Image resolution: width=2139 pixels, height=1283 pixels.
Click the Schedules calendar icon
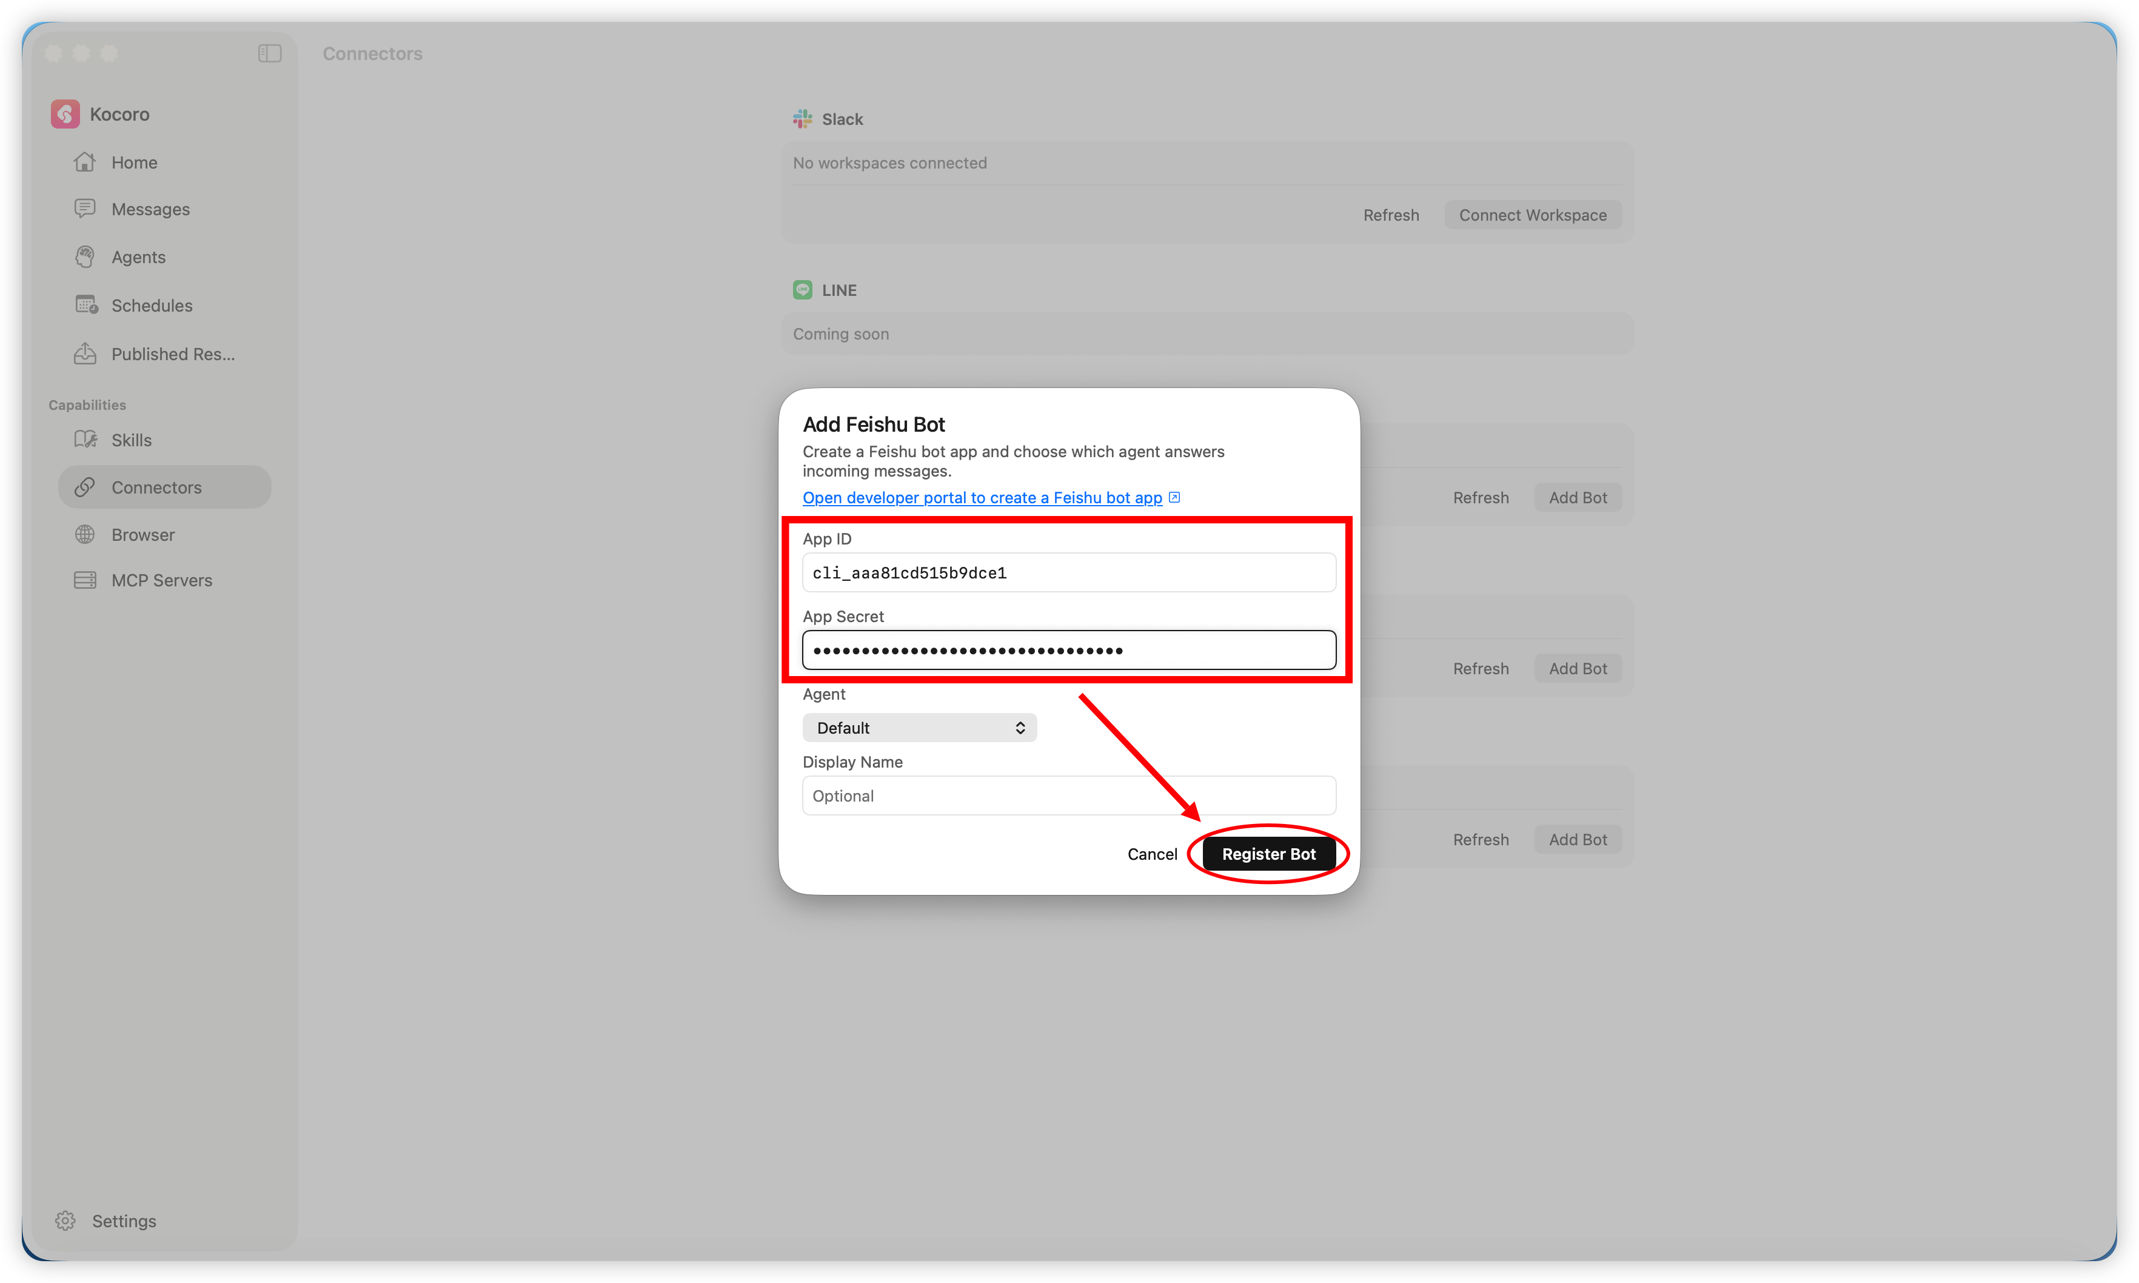(85, 305)
